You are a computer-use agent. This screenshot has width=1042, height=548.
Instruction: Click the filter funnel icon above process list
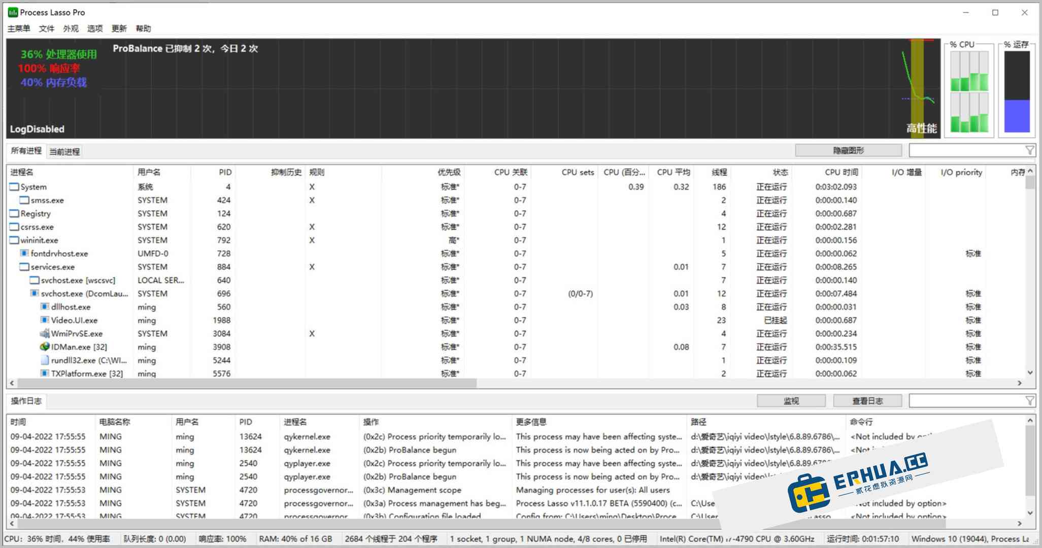click(1030, 150)
